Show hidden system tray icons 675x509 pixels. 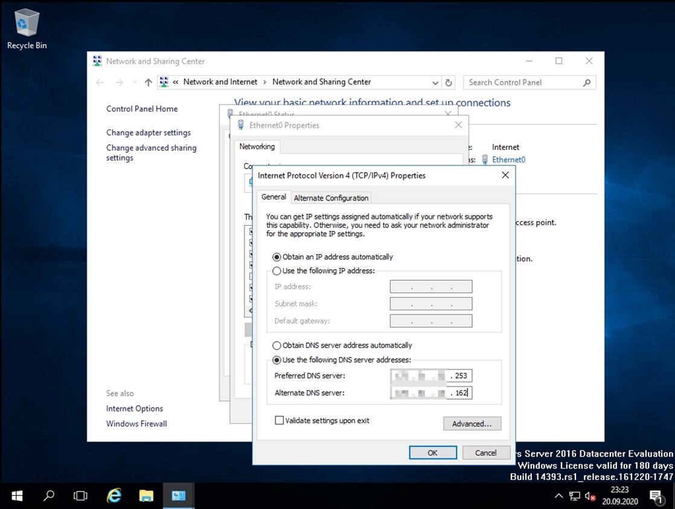[x=558, y=496]
